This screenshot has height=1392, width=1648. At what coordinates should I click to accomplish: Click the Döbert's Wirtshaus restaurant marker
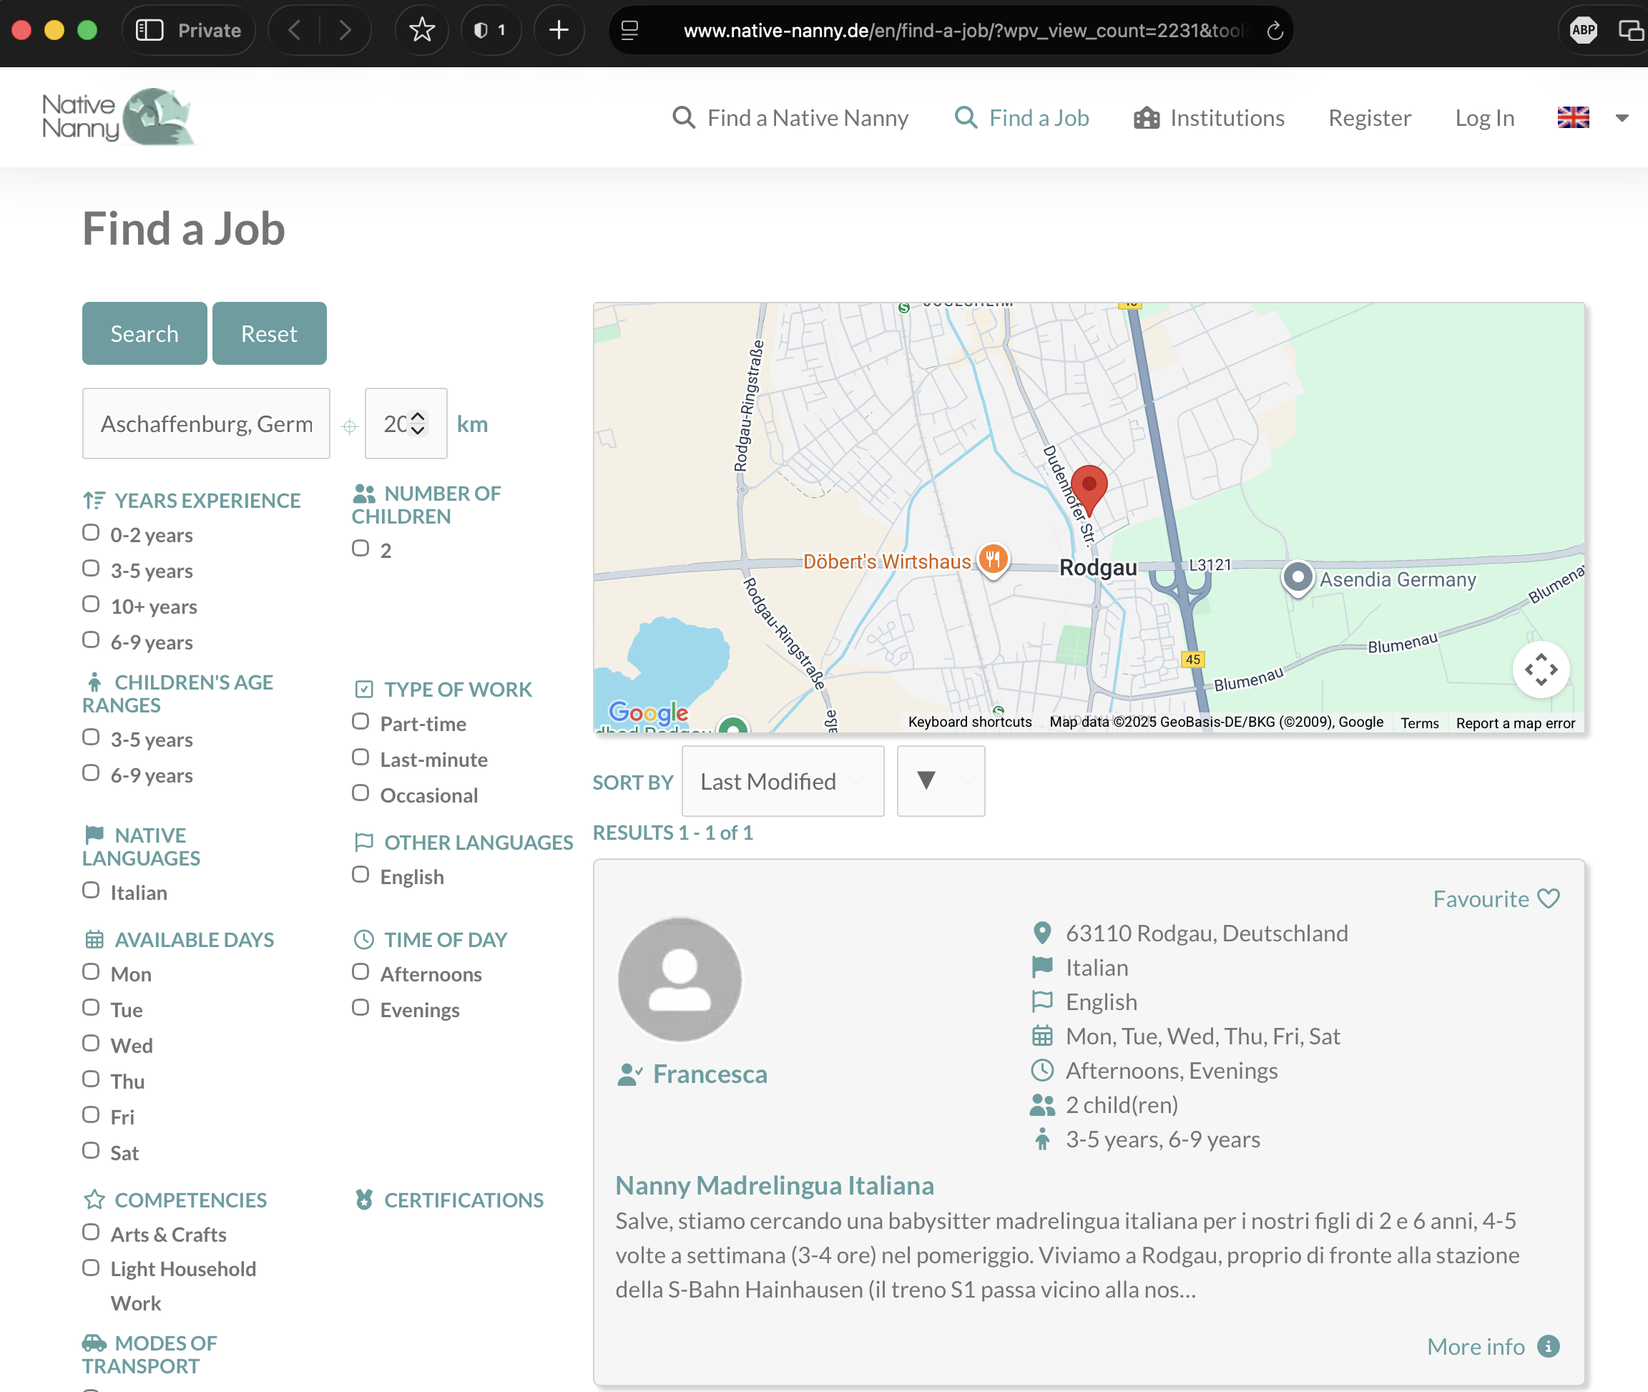click(994, 559)
